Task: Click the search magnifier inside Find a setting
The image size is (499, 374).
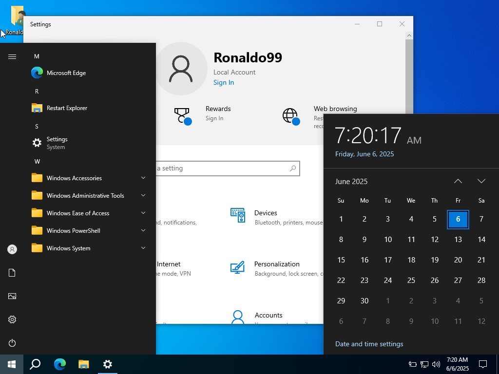Action: 293,168
